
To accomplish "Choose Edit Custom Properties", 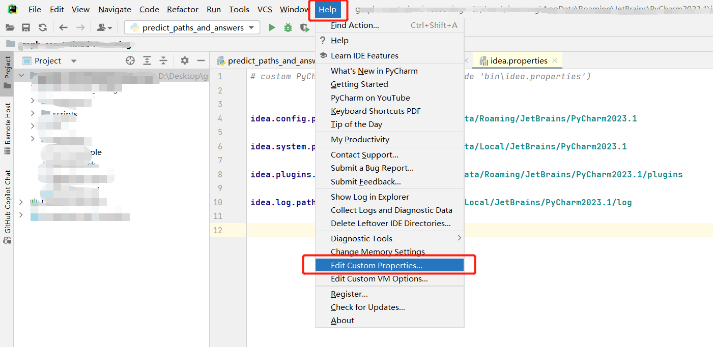I will [389, 265].
